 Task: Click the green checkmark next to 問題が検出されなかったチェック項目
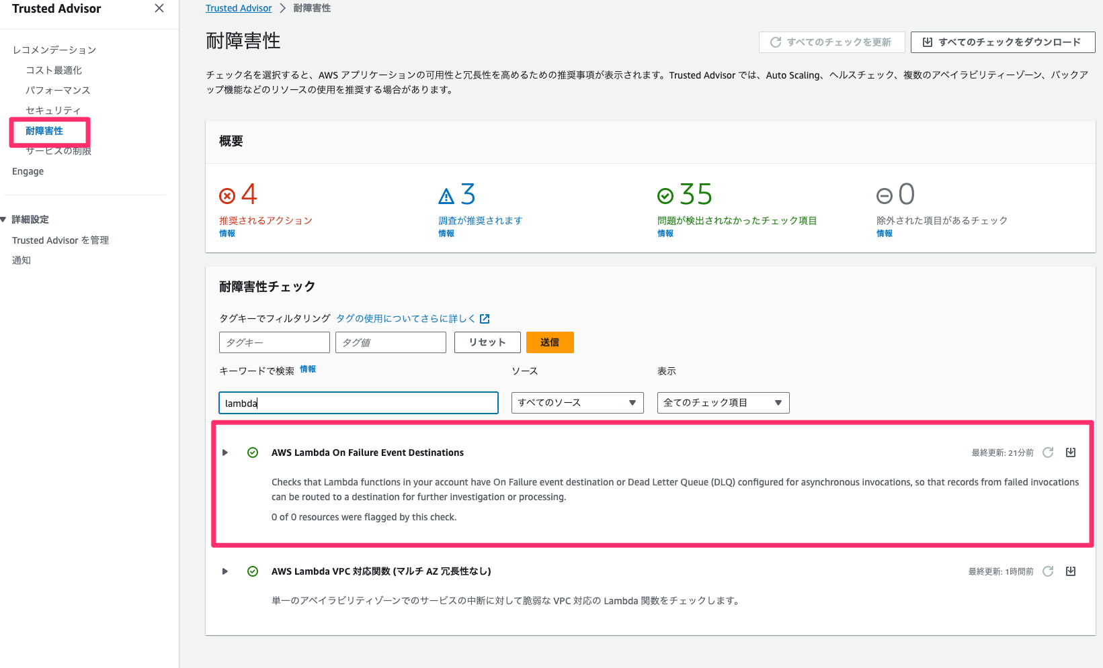click(665, 195)
